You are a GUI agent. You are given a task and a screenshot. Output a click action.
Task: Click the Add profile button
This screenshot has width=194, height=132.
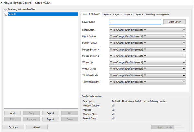[12, 113]
